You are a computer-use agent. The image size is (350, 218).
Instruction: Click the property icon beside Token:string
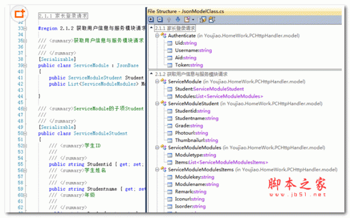point(170,65)
